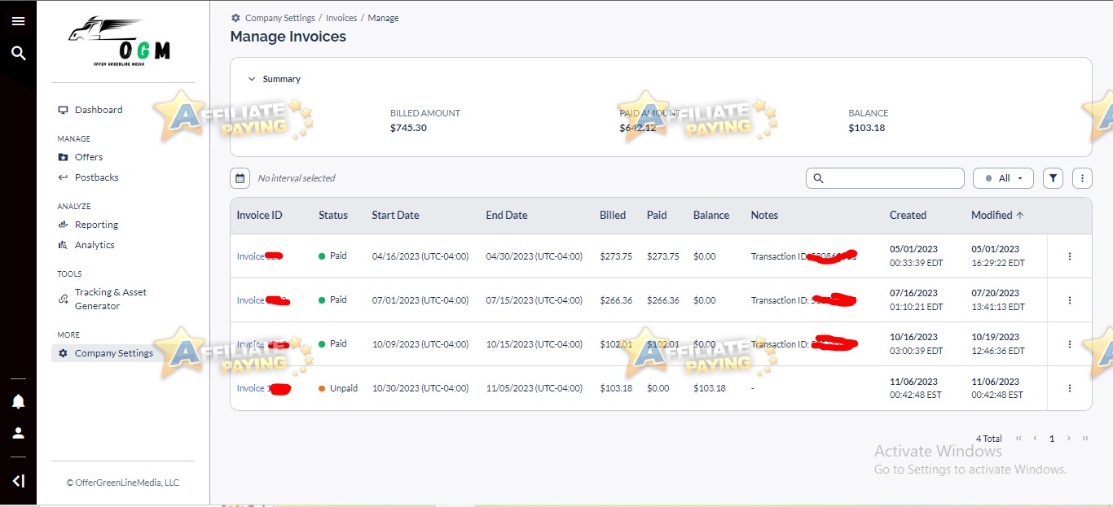Sort by the Billed column header
Viewport: 1113px width, 507px height.
(613, 216)
